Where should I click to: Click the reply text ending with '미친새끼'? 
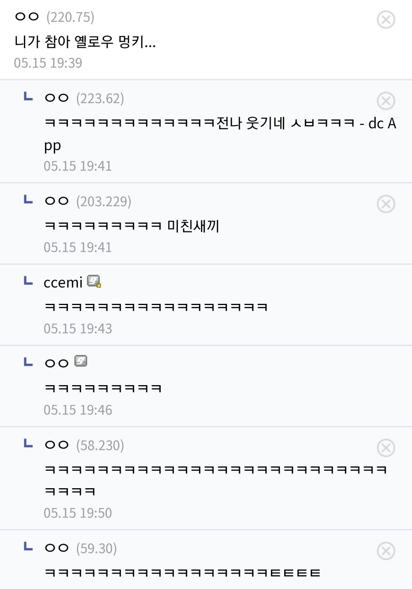pos(132,226)
